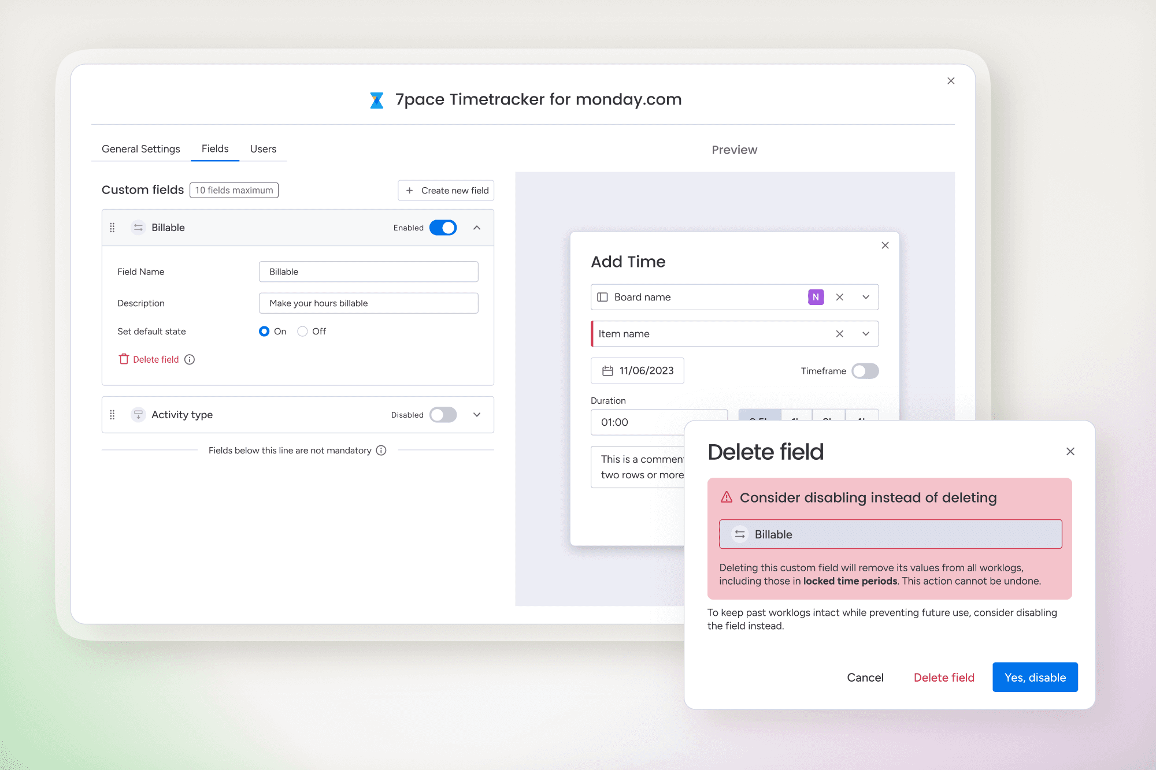Clear the Item name field with X
The width and height of the screenshot is (1156, 770).
840,334
